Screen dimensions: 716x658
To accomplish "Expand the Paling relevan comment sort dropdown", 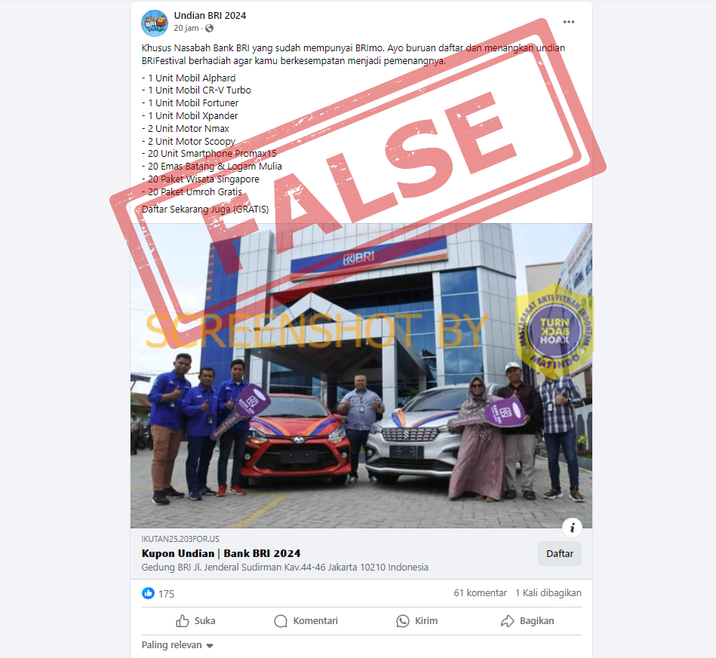I will [177, 645].
